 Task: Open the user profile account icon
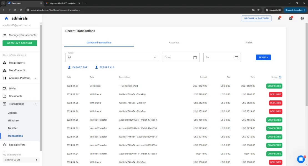coord(302,19)
